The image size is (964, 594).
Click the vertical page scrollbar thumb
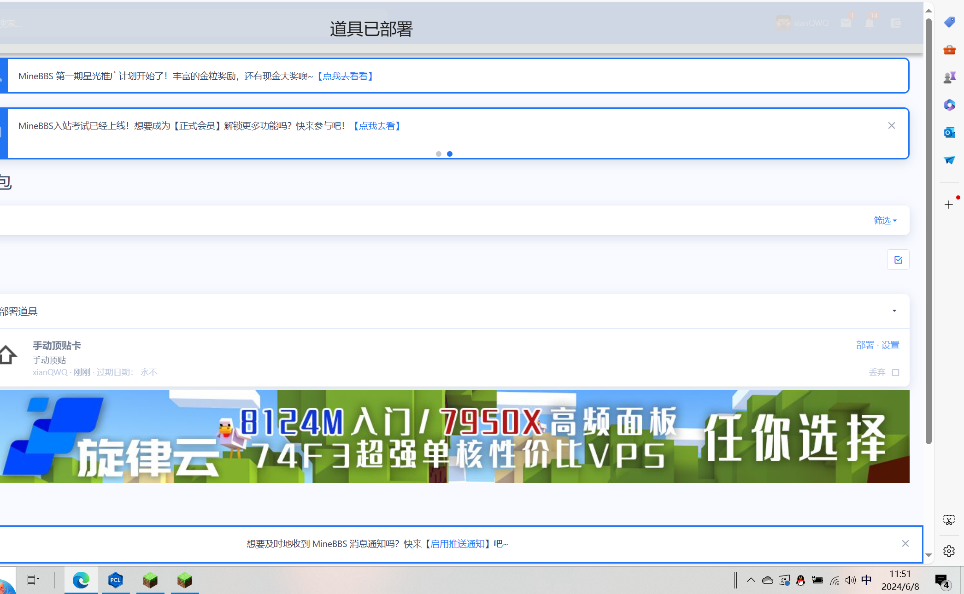tap(929, 230)
